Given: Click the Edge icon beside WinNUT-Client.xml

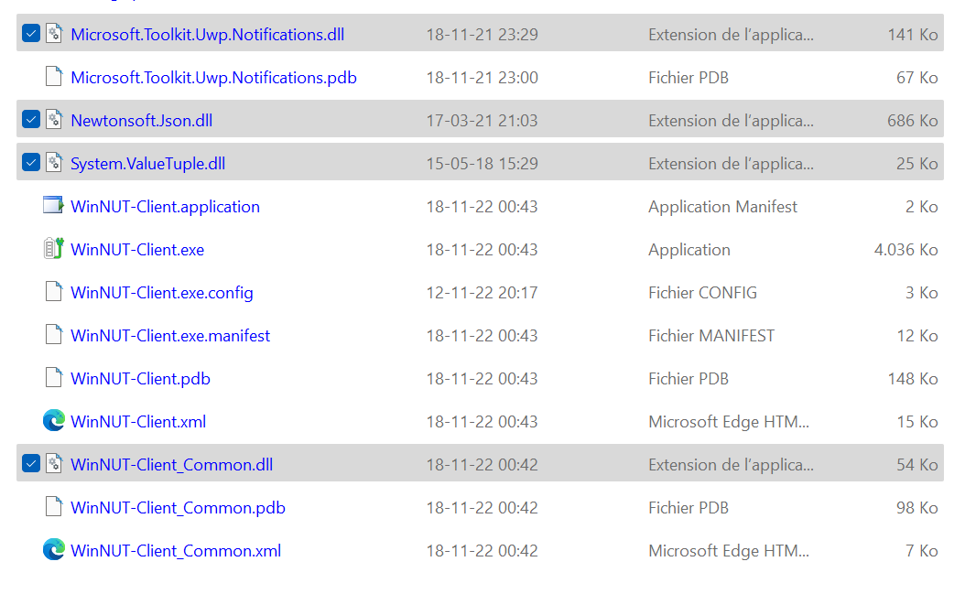Looking at the screenshot, I should tap(53, 421).
